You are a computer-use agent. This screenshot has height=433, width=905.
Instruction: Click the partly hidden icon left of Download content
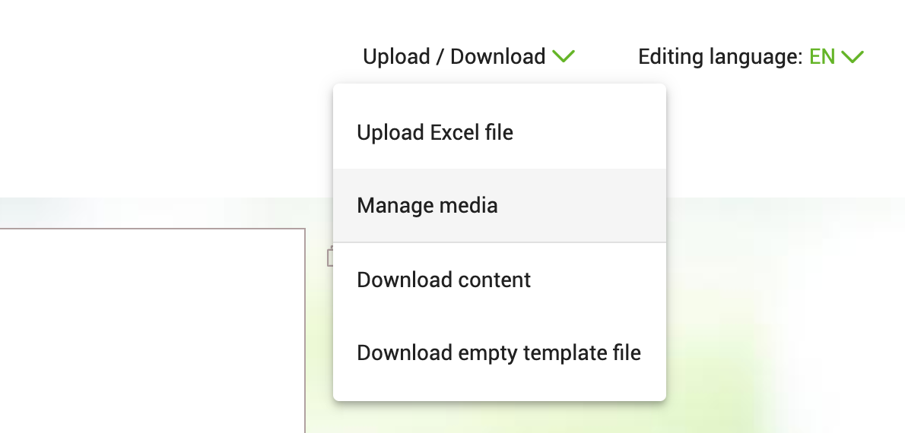pos(330,257)
